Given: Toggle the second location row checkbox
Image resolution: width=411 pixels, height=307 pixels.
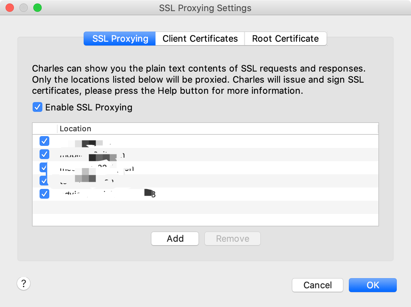Looking at the screenshot, I should point(44,154).
